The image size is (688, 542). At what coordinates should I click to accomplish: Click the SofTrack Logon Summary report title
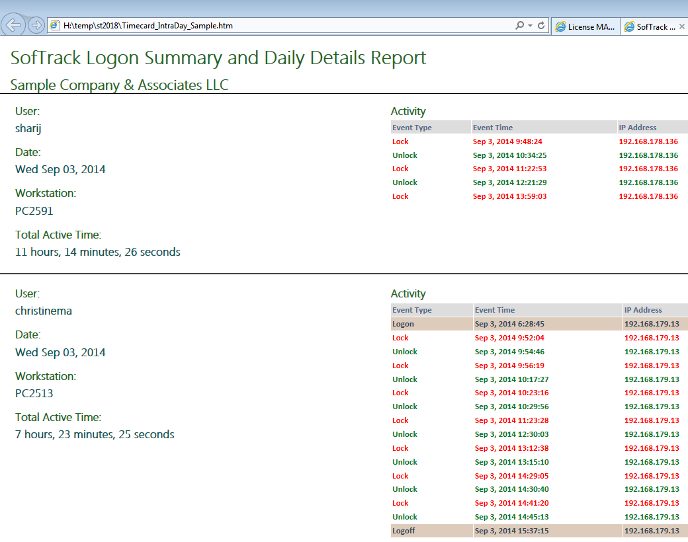(x=218, y=58)
